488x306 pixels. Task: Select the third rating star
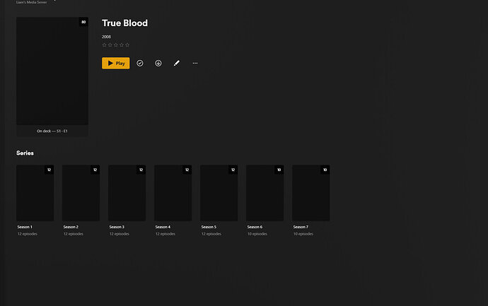(116, 45)
